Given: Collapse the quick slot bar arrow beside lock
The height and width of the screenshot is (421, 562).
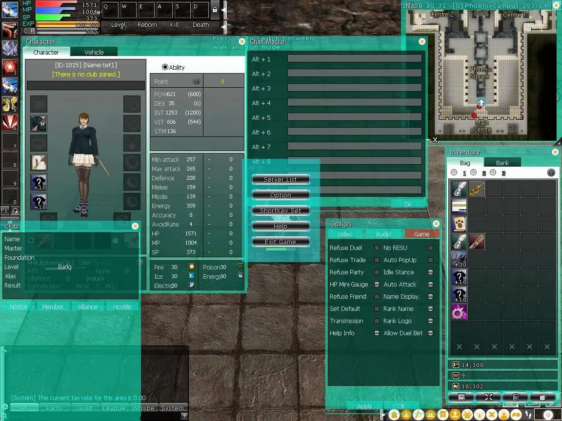Looking at the screenshot, I should click(223, 10).
